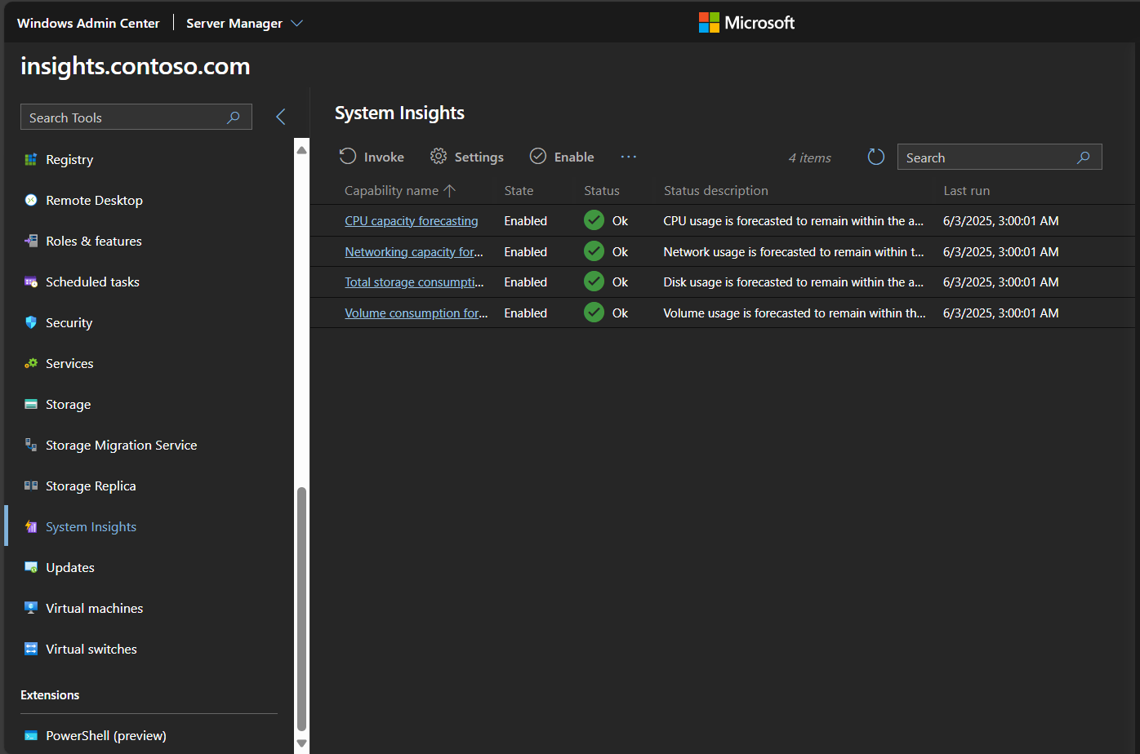
Task: Focus the Search Tools input field
Action: 122,118
